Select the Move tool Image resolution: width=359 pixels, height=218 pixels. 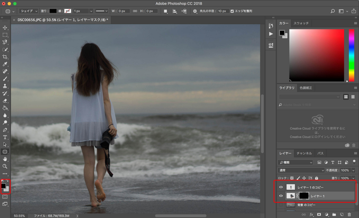5,28
